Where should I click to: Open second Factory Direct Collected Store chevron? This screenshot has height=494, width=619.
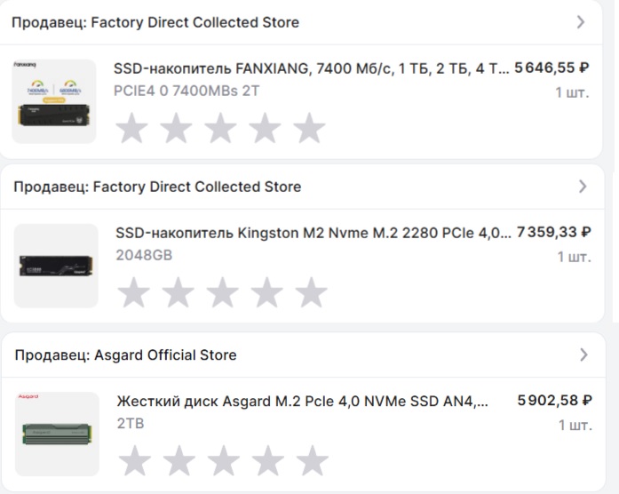pyautogui.click(x=583, y=187)
